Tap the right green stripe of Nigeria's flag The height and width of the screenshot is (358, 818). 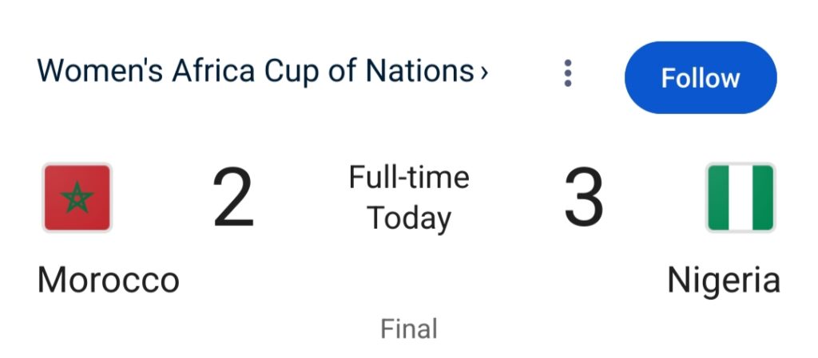[x=763, y=197]
